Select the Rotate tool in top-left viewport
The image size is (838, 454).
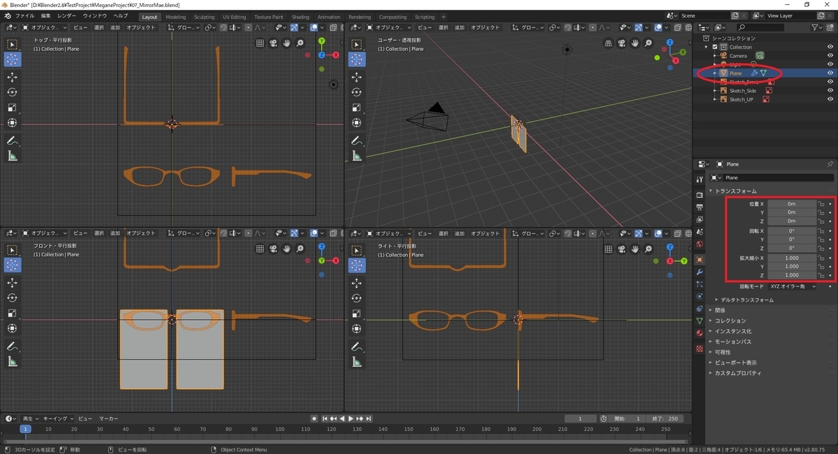pyautogui.click(x=13, y=92)
